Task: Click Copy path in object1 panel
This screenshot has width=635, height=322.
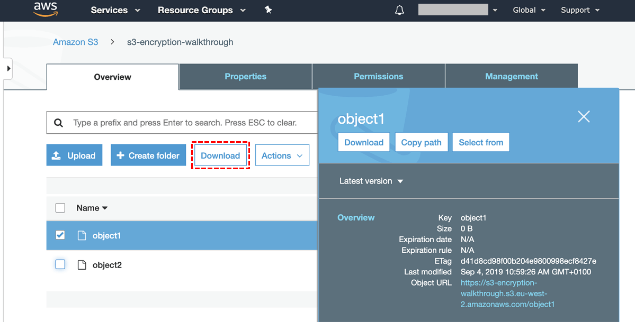Action: tap(421, 142)
